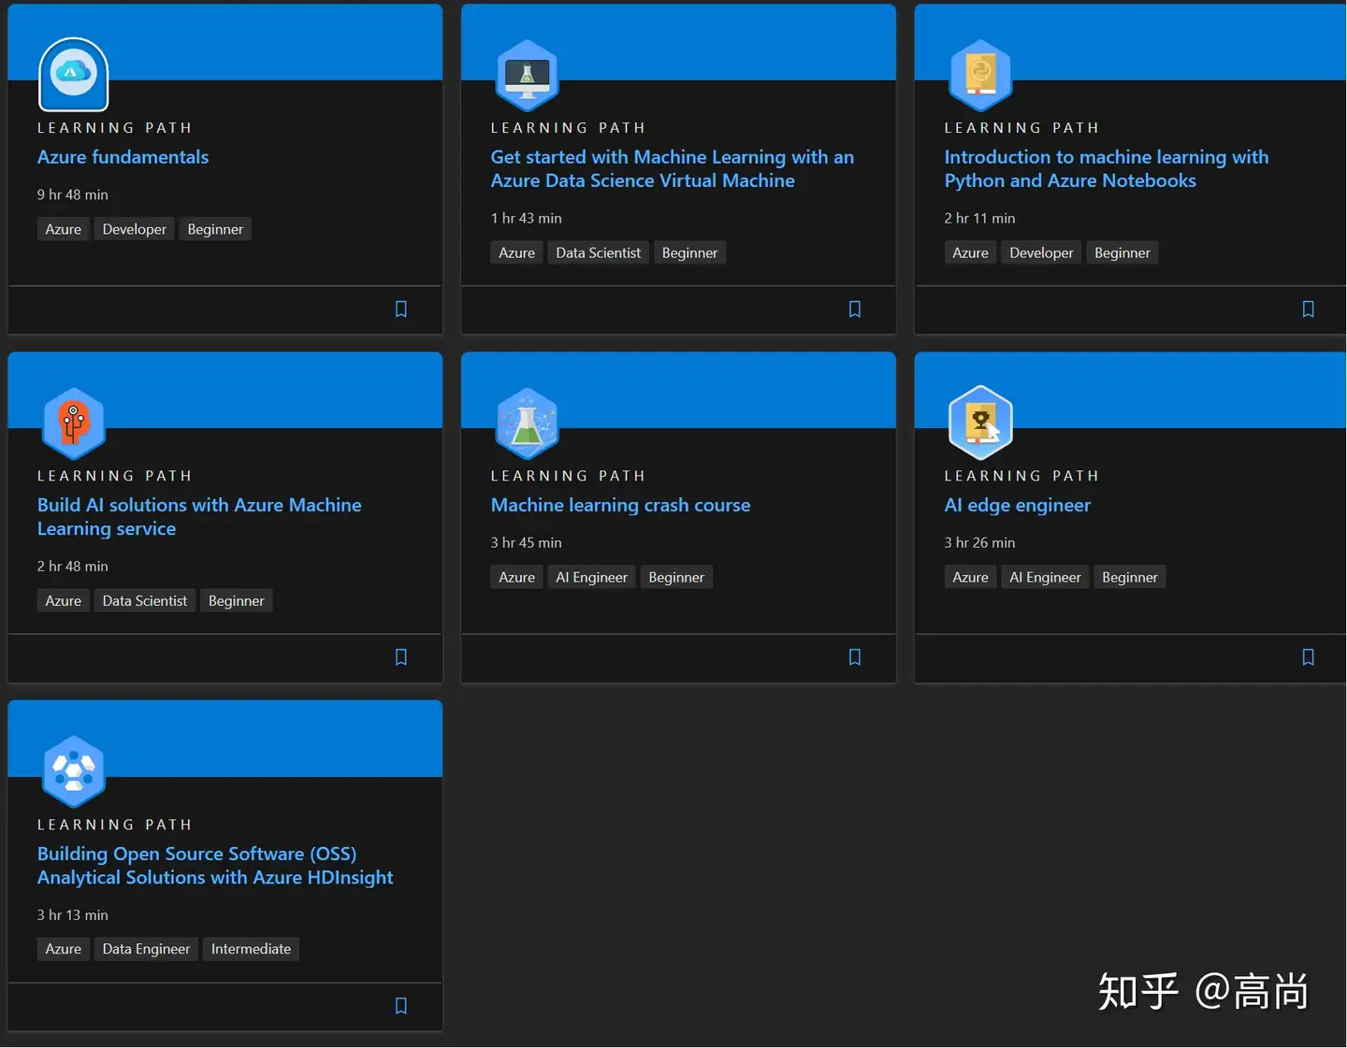
Task: Click Beginner tag on Data Science Virtual Machine card
Action: 690,252
